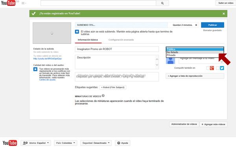Viewport: 236px width, 147px height.
Task: Enable sharing on Twitter checkbox
Action: point(218,68)
